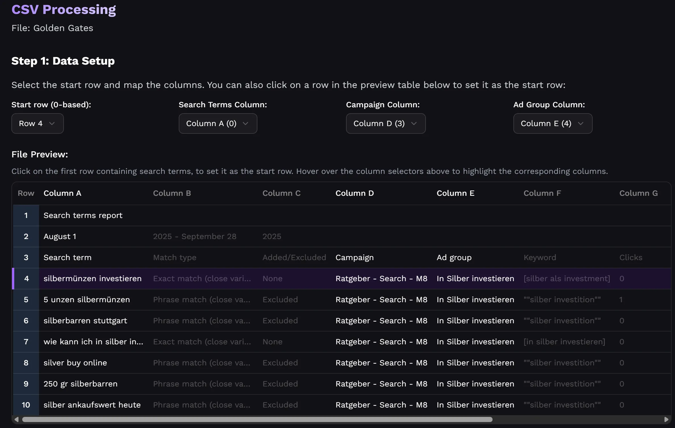The image size is (675, 428).
Task: Expand the Ad Group Column dropdown
Action: [x=552, y=124]
